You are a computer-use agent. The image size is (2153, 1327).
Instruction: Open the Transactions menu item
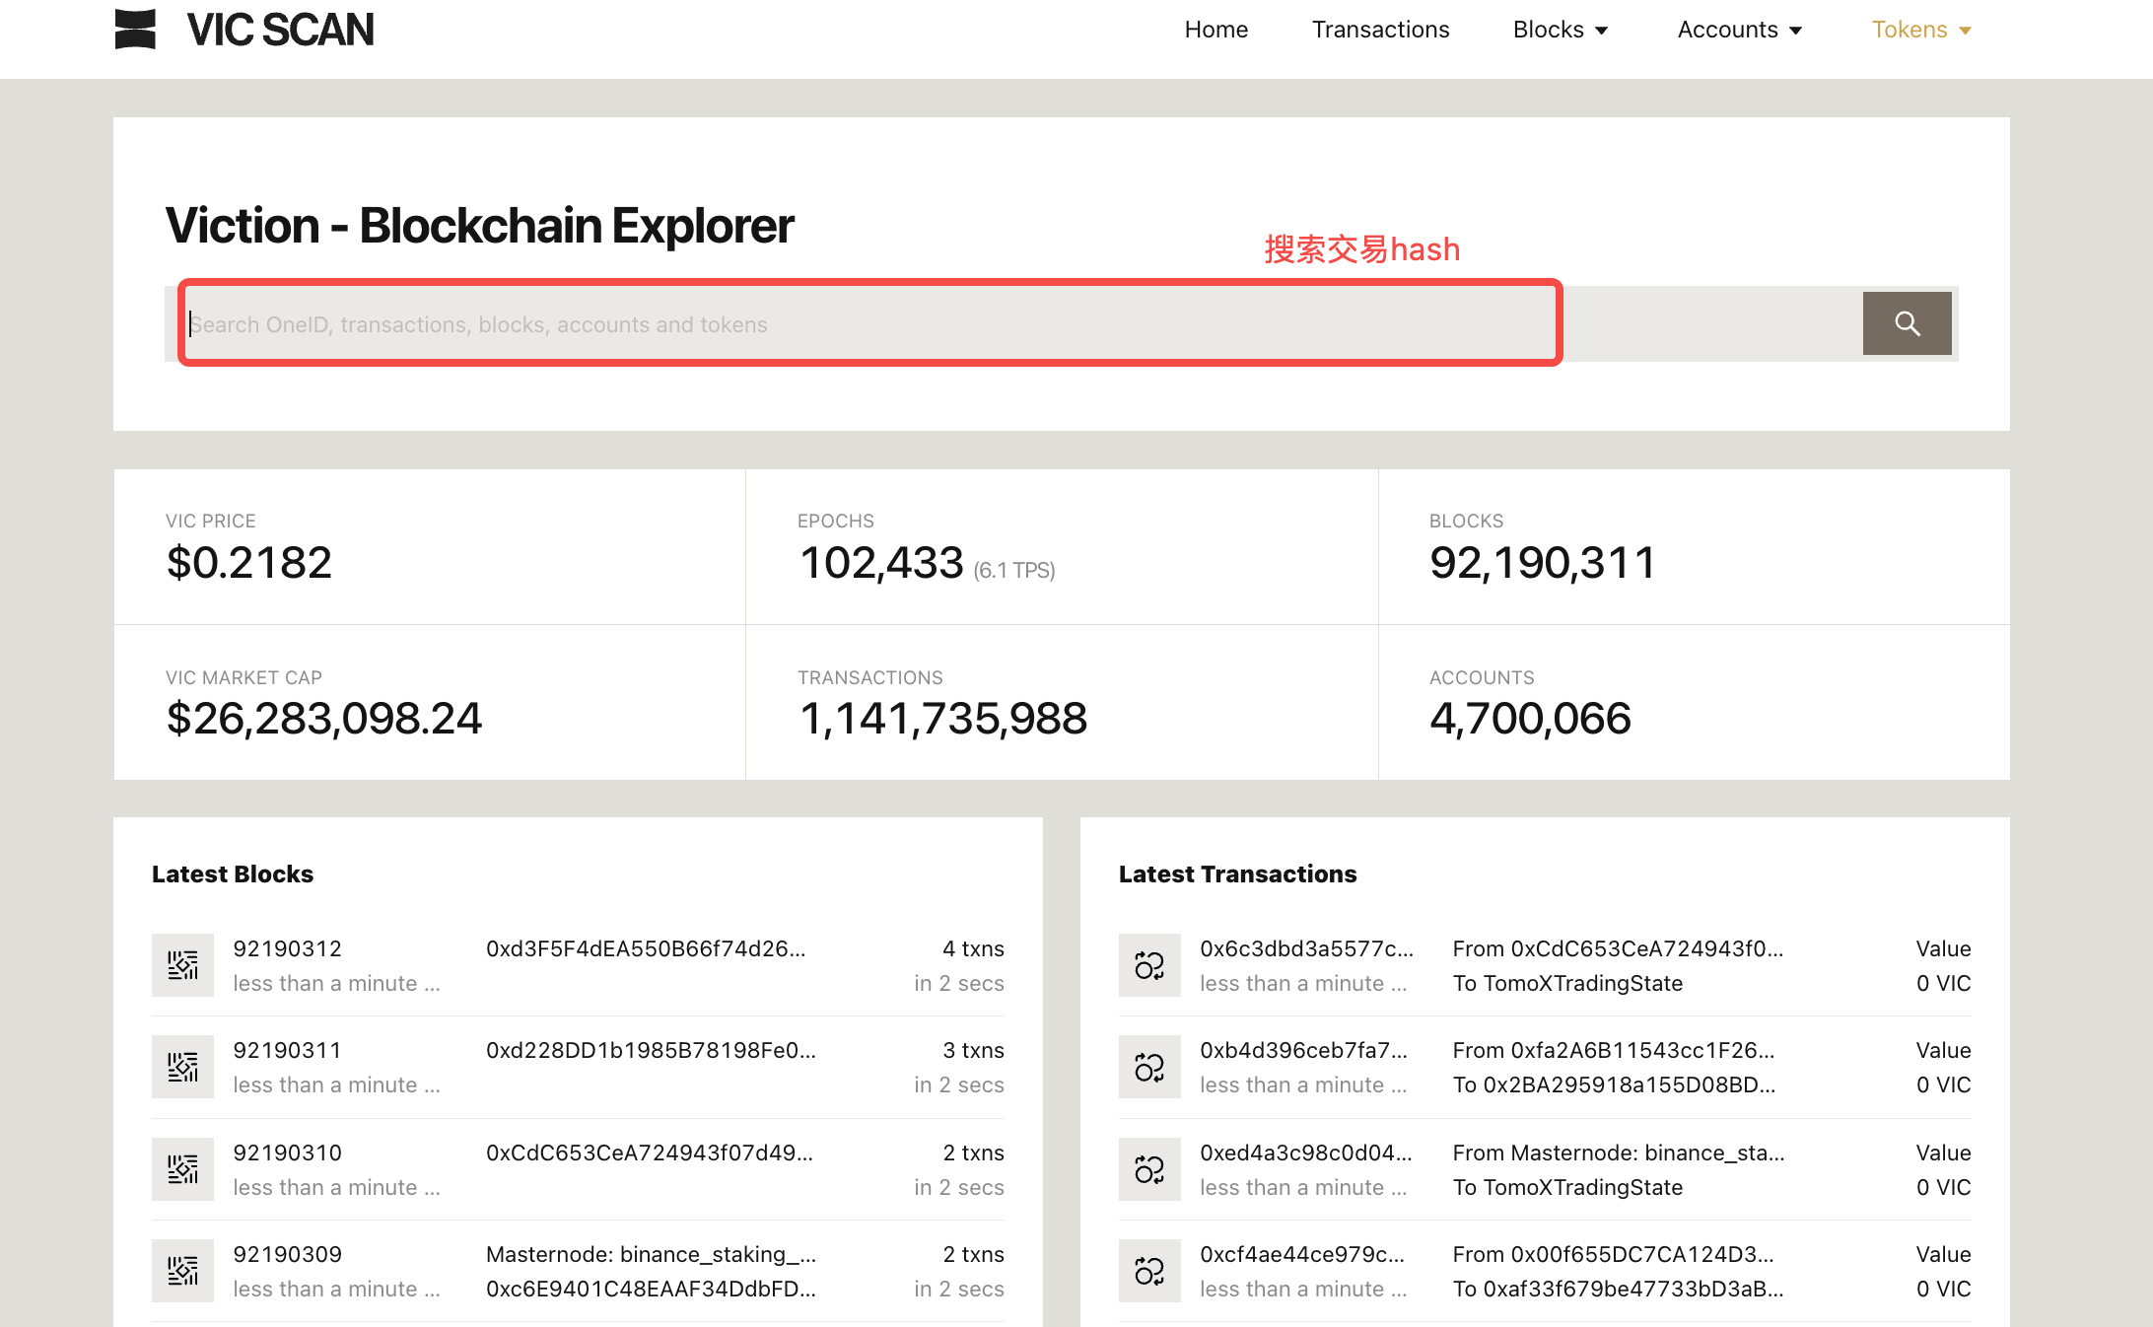1380,30
